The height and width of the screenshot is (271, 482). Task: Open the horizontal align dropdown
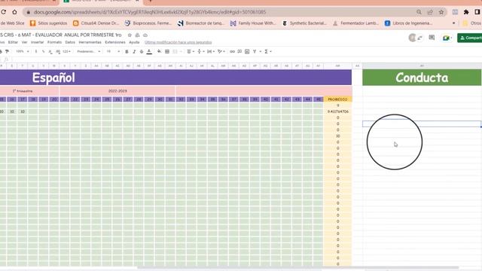[190, 52]
